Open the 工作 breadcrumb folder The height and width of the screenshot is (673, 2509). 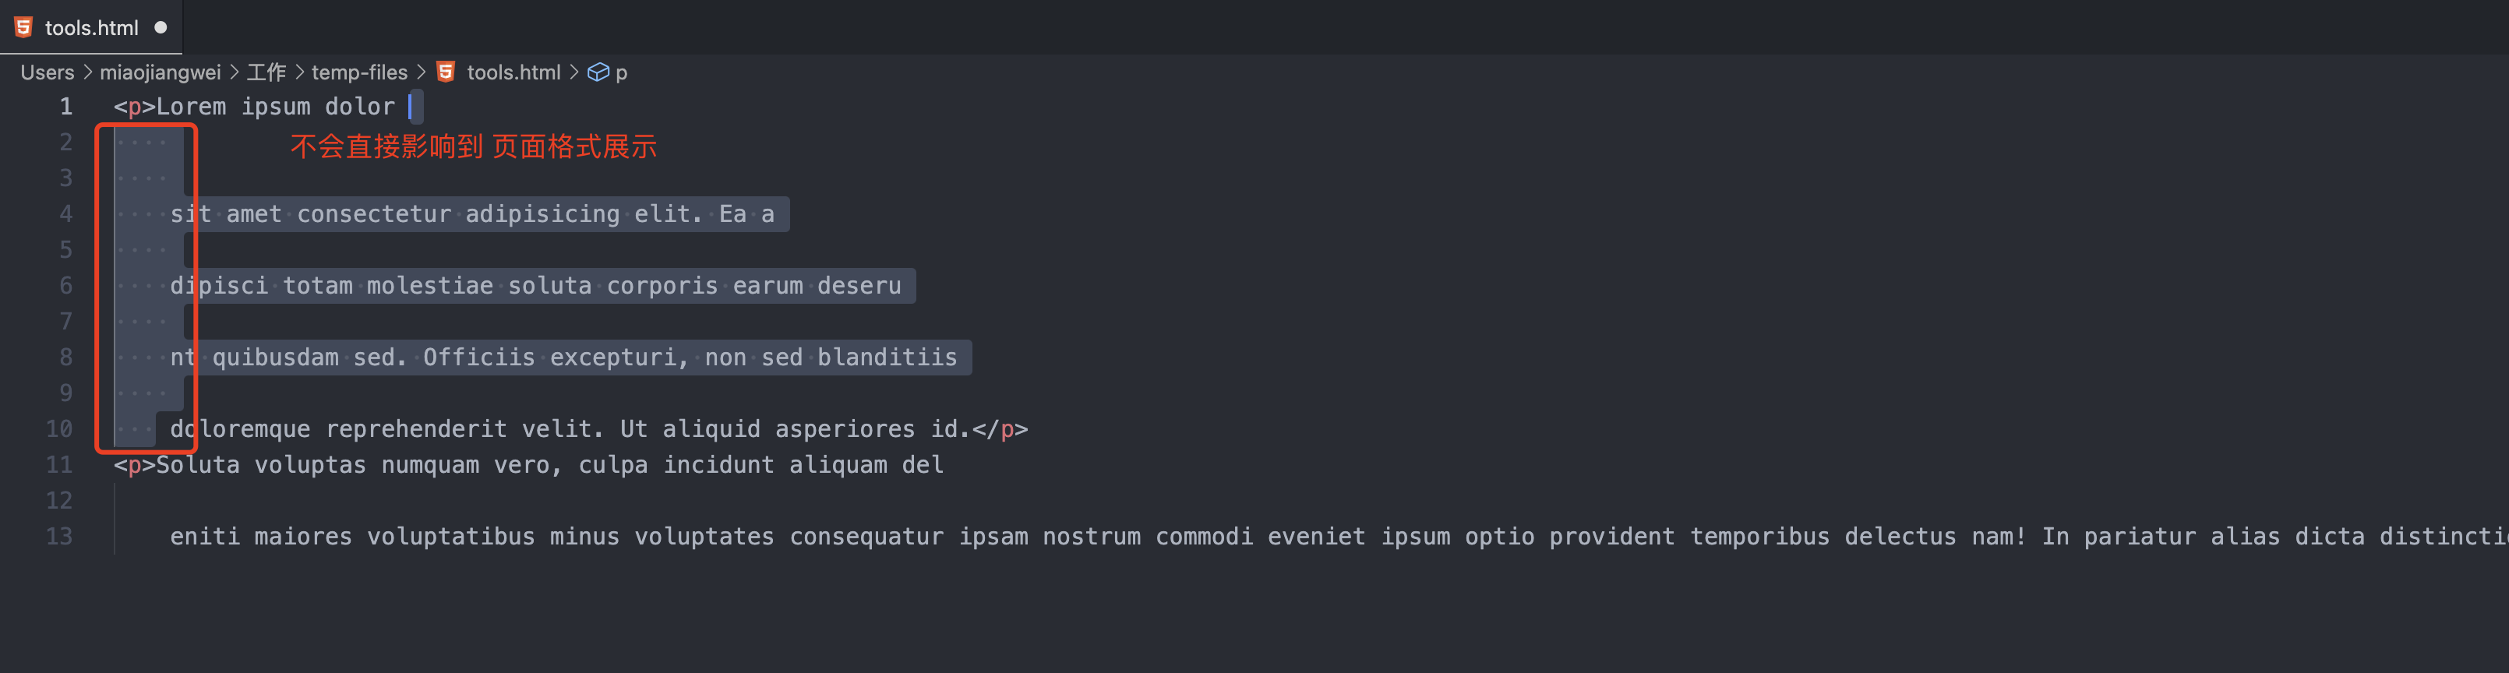[266, 72]
